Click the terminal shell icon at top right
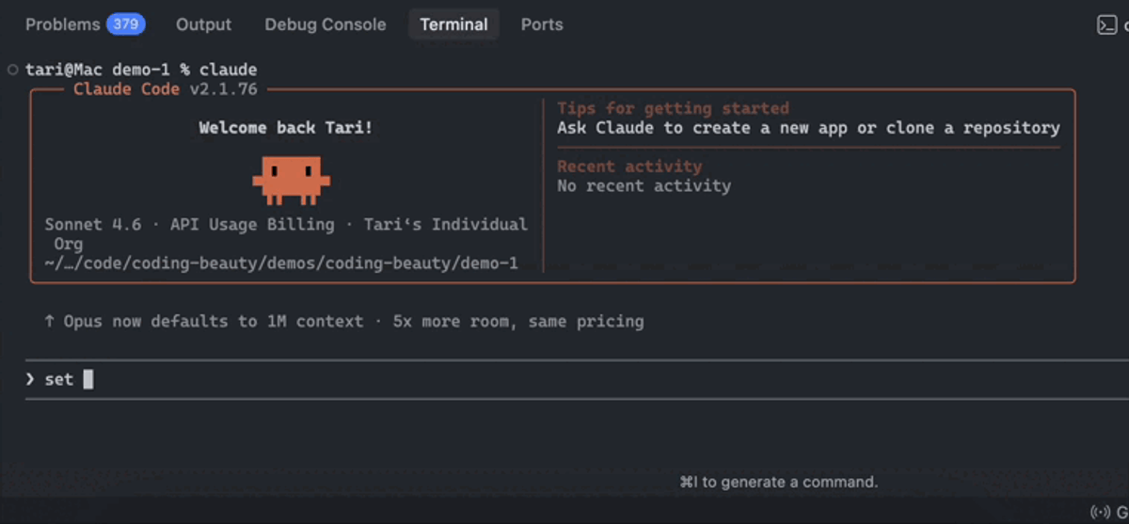The width and height of the screenshot is (1129, 524). click(x=1107, y=25)
